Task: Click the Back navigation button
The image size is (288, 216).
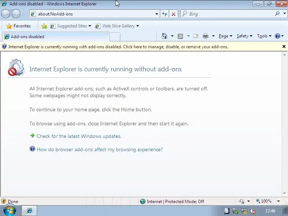Action: (5, 14)
